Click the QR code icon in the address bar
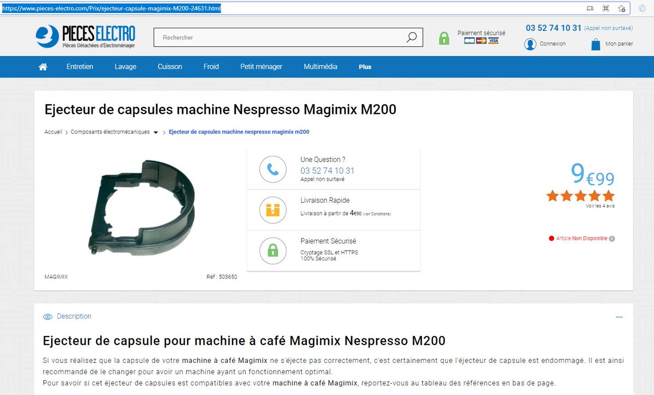Image resolution: width=654 pixels, height=395 pixels. tap(605, 9)
